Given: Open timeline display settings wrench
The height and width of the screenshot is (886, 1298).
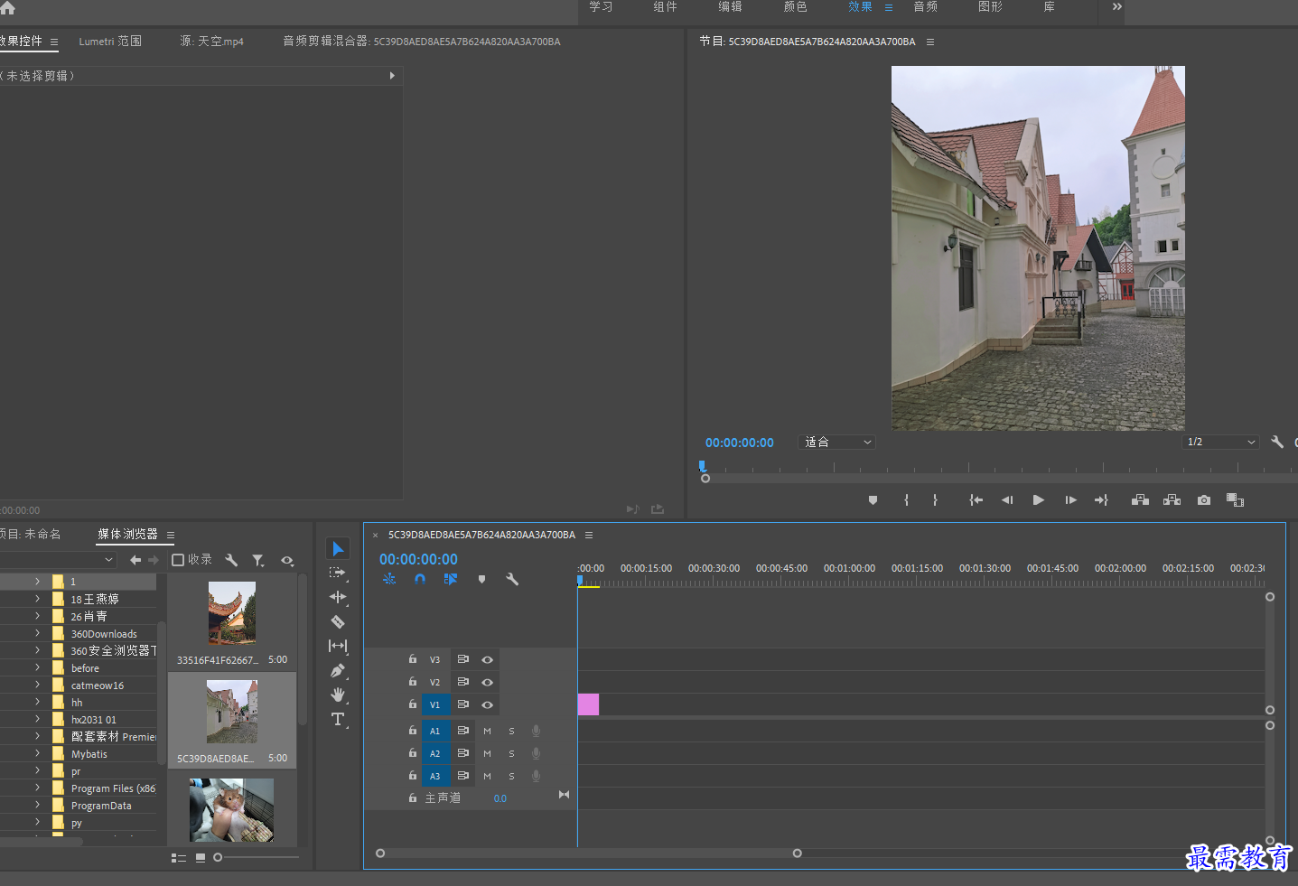Looking at the screenshot, I should [512, 580].
